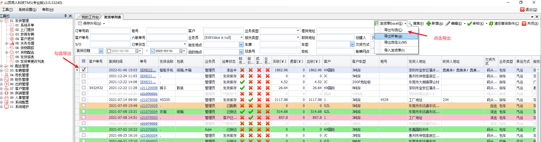Open 09.发货单更改列表 tree item
The height and width of the screenshot is (142, 541).
(x=30, y=61)
